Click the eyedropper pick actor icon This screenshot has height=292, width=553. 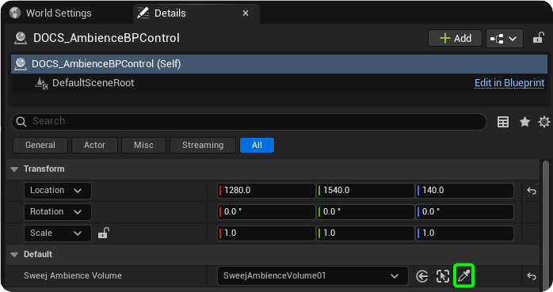tap(463, 276)
